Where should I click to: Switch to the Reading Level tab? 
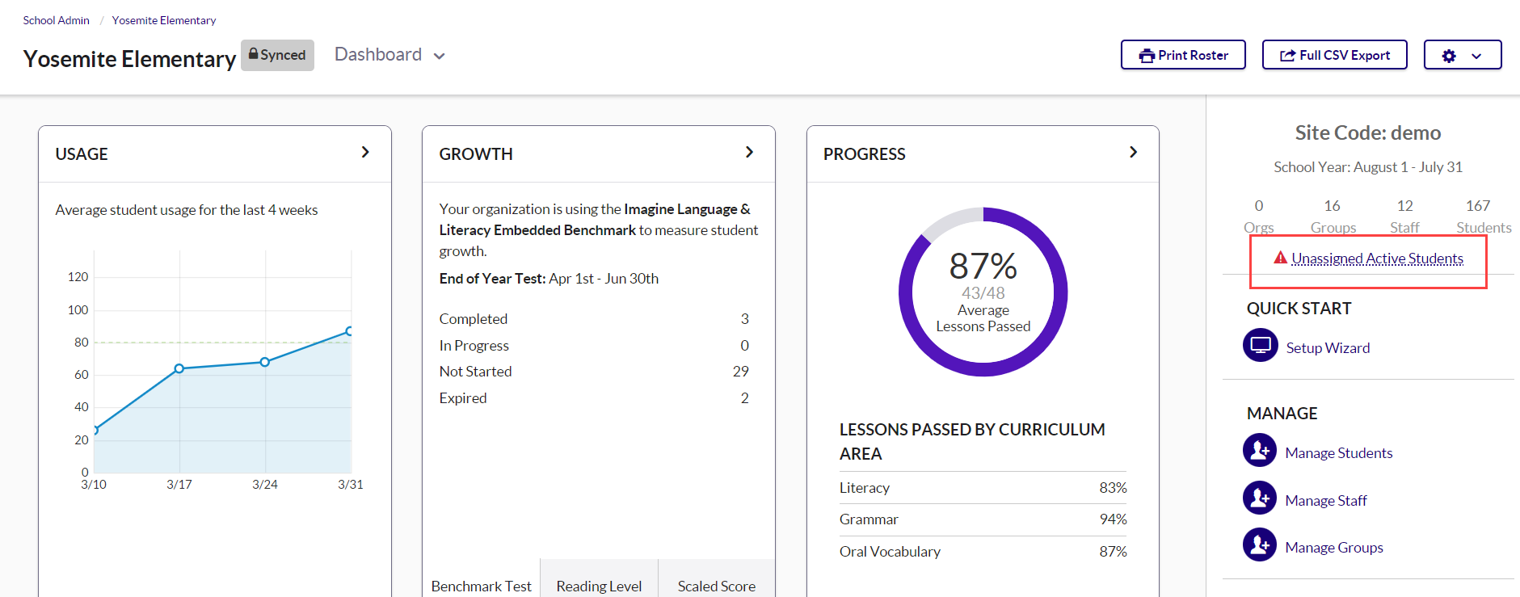(599, 586)
